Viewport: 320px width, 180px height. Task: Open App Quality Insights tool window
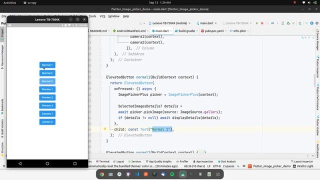[158, 161]
